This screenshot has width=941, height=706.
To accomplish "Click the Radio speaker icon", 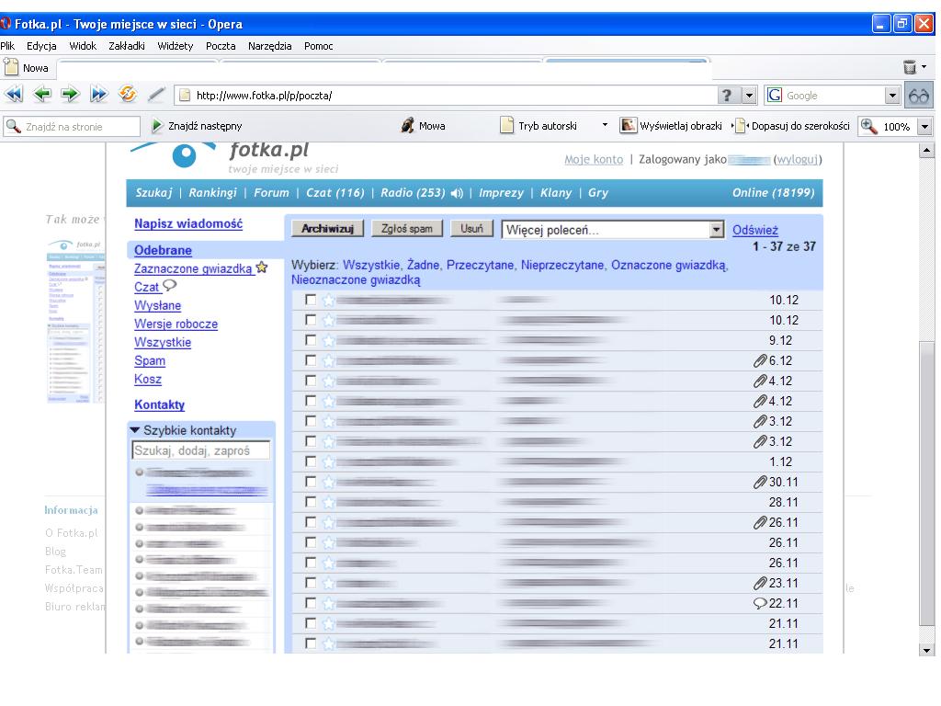I will pyautogui.click(x=458, y=193).
